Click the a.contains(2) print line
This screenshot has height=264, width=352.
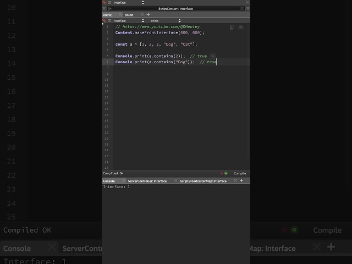[150, 56]
